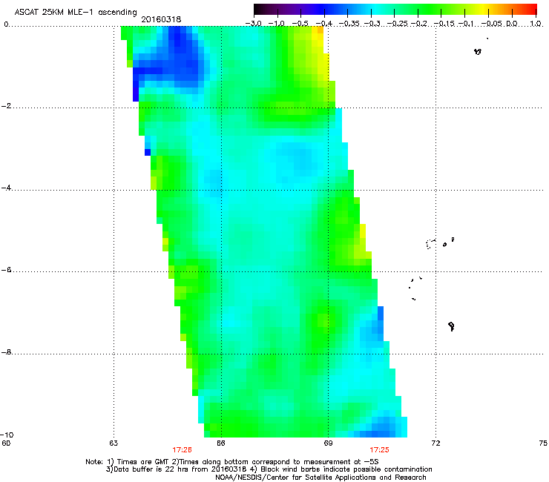Screen dimensions: 549x482
Task: Click the colorbar label -0.3
Action: (x=372, y=24)
